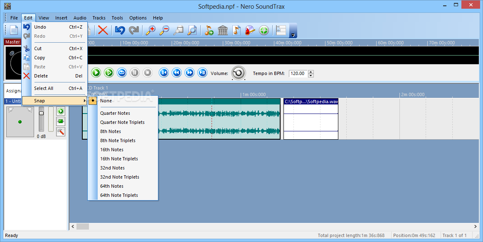Decrease the tempo with the down spinner arrow
Viewport: 483px width, 242px height.
click(311, 75)
